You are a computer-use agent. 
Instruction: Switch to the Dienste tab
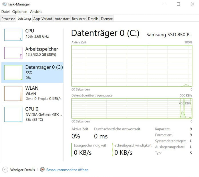[107, 19]
